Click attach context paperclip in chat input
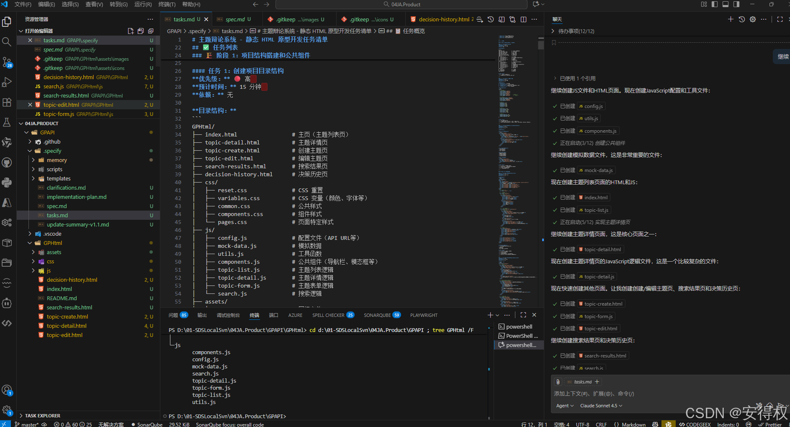This screenshot has width=790, height=427. tap(558, 382)
